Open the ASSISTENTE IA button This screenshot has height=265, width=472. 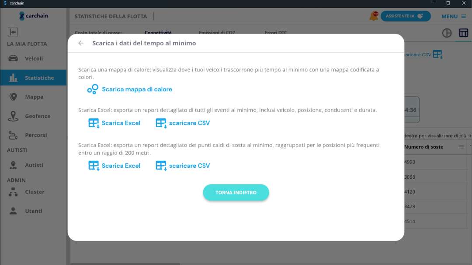405,16
